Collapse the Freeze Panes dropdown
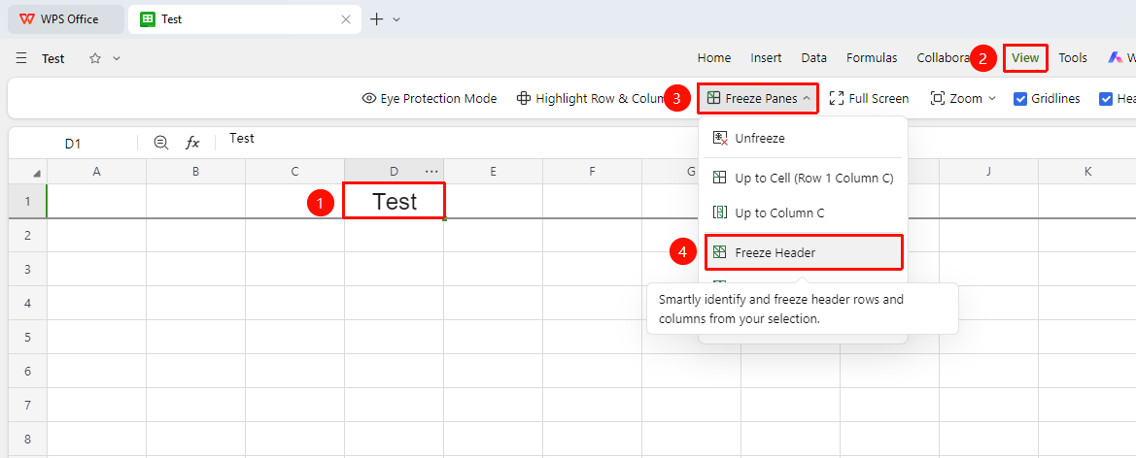Image resolution: width=1136 pixels, height=458 pixels. point(759,98)
